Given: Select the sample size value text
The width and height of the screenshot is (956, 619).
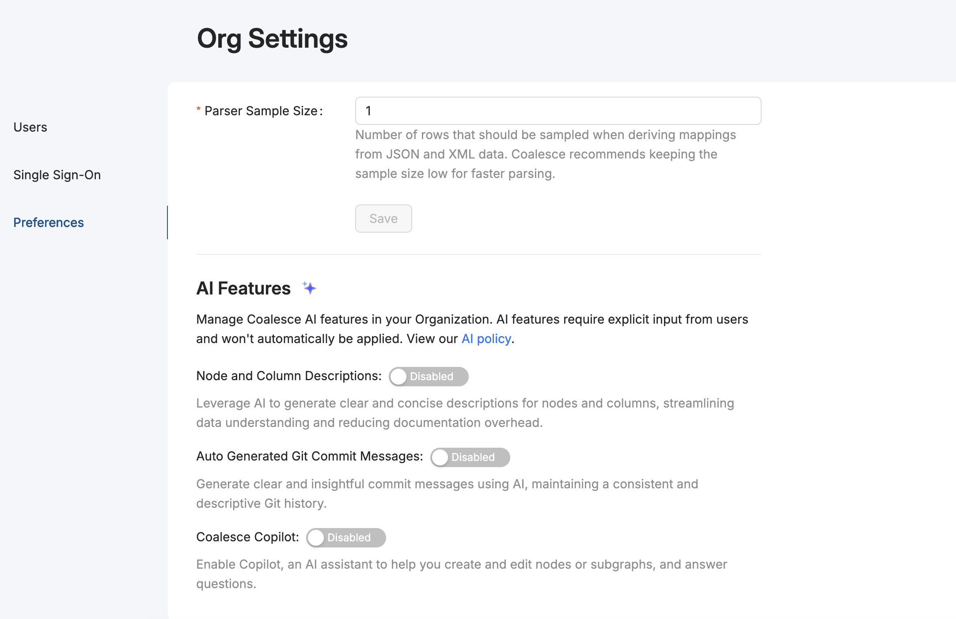Looking at the screenshot, I should point(368,110).
